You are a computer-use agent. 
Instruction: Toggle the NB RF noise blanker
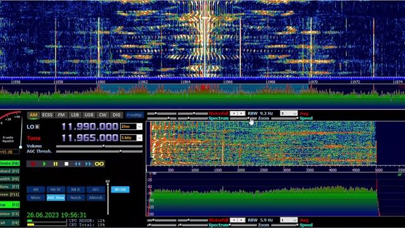click(x=56, y=189)
